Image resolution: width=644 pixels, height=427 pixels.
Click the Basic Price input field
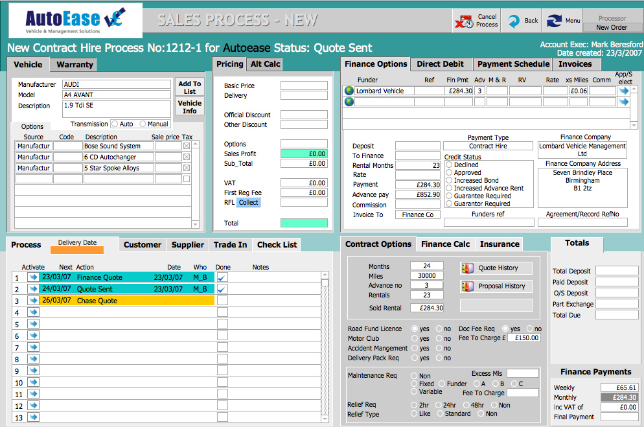click(303, 86)
